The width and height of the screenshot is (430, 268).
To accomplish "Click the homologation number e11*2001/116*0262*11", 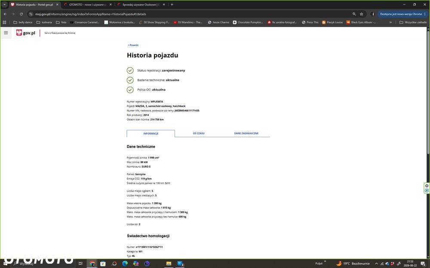I will tap(149, 247).
